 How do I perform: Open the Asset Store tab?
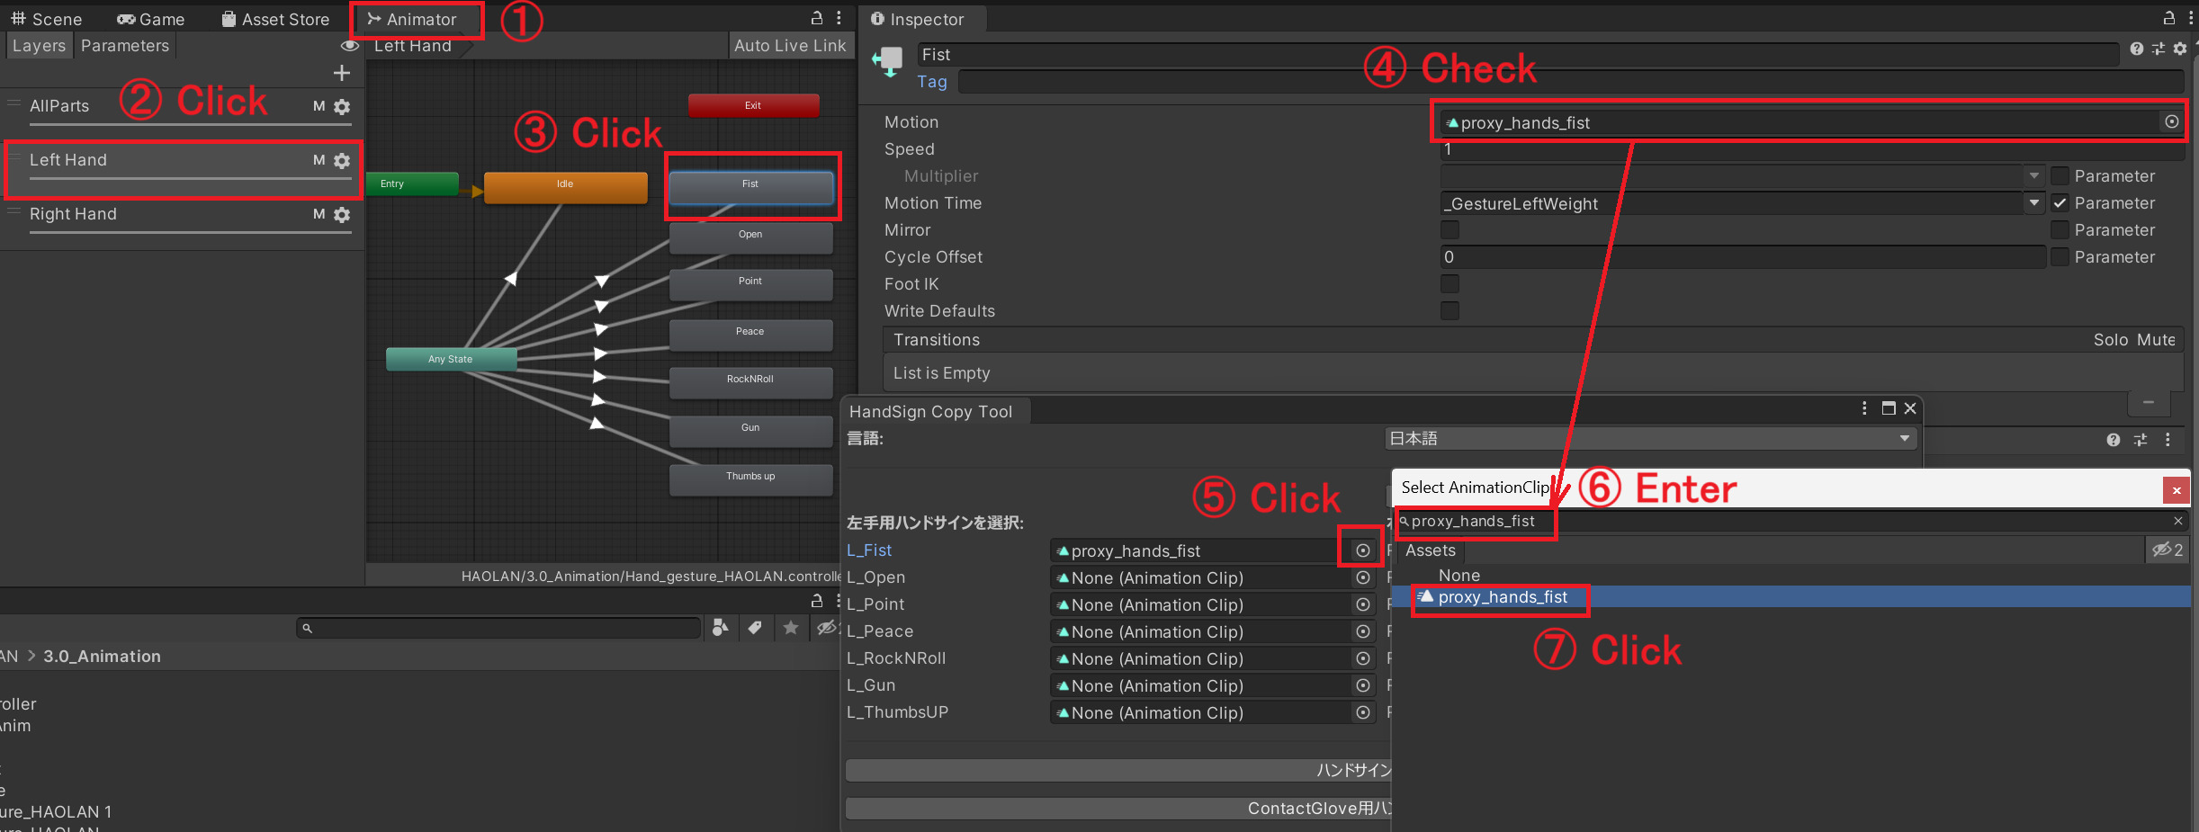[x=275, y=19]
